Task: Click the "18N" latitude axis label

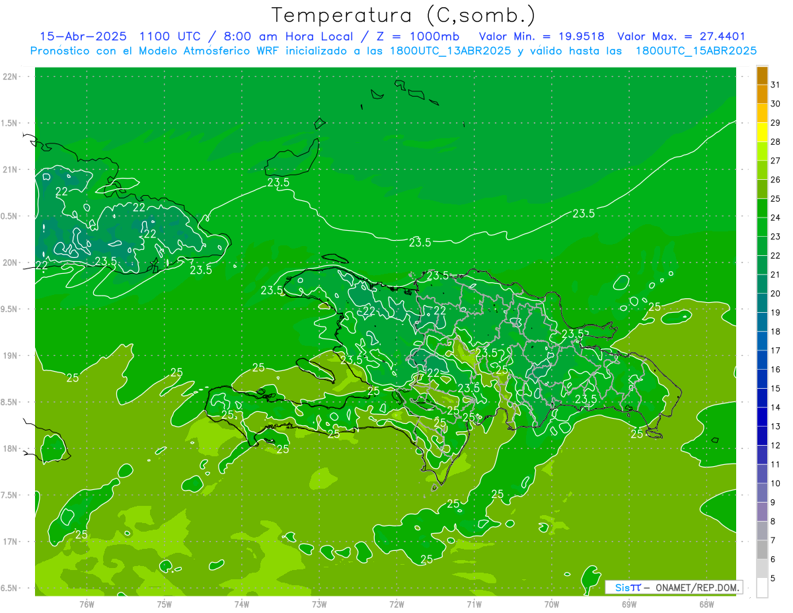Action: (x=11, y=448)
